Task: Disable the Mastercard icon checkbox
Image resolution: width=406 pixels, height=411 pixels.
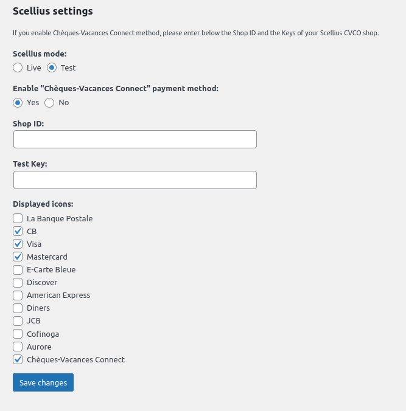Action: click(x=18, y=257)
